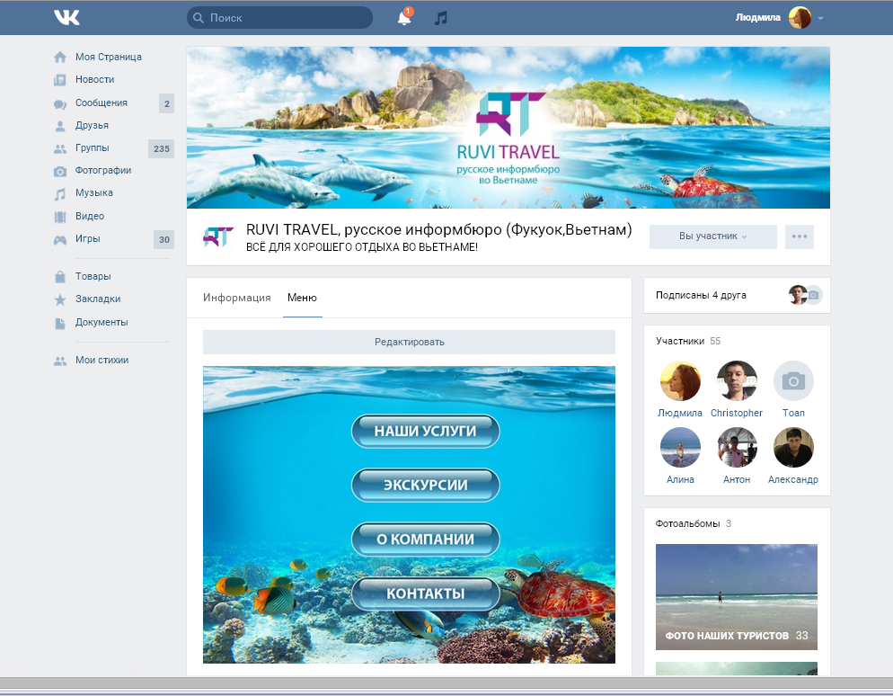Image resolution: width=893 pixels, height=696 pixels.
Task: Open member Алина's avatar
Action: pos(680,448)
